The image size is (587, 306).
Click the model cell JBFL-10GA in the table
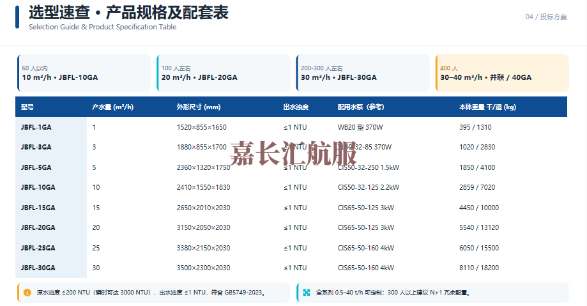(38, 187)
